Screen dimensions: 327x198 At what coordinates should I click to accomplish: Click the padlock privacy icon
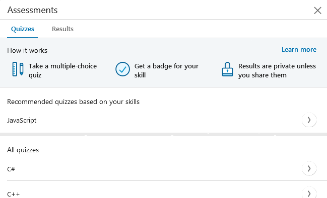click(x=227, y=69)
